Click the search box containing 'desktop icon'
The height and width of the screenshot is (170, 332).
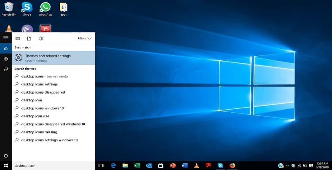54,166
